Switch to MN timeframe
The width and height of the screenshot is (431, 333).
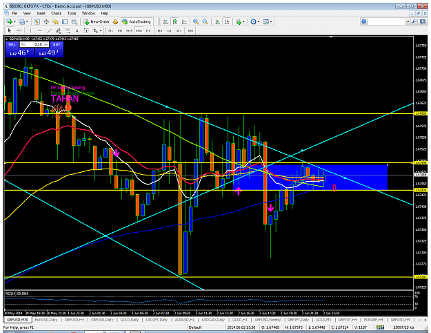[190, 31]
